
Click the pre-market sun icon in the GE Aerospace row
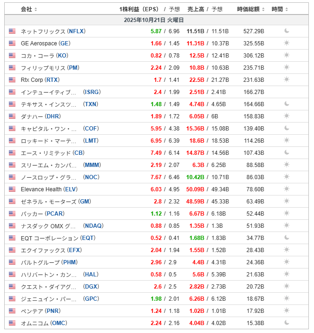(287, 43)
